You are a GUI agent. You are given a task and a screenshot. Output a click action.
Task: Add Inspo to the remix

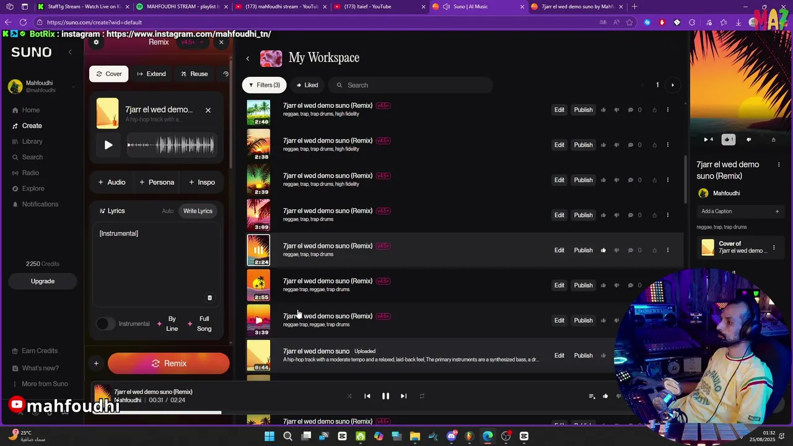(202, 182)
